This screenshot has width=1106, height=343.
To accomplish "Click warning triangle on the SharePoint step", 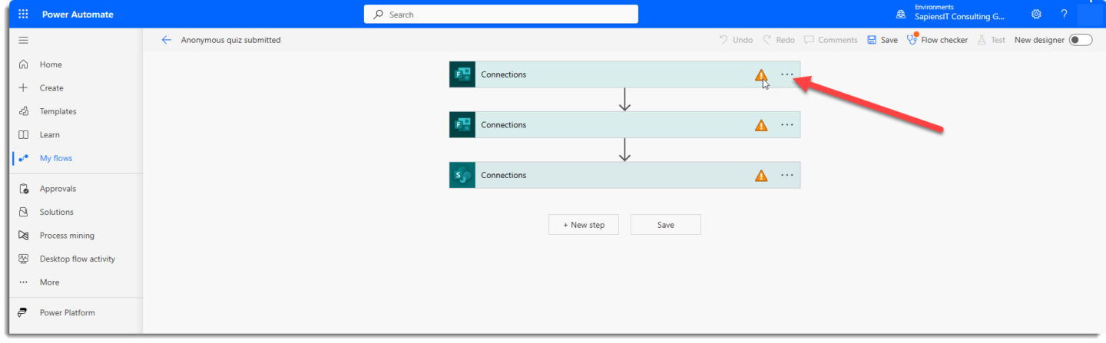I will pos(760,176).
